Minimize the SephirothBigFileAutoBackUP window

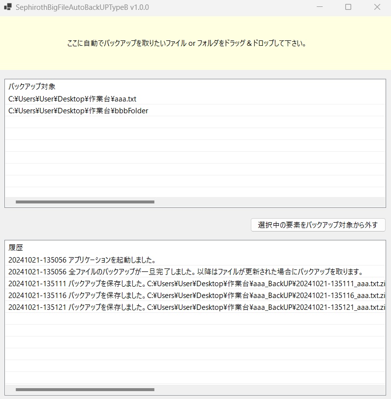click(320, 7)
